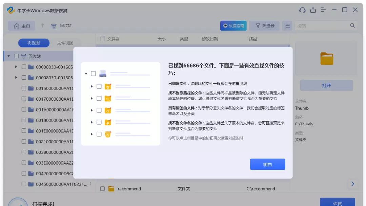Open 恢复指南 recovery guide
This screenshot has height=206, width=366.
point(233,26)
